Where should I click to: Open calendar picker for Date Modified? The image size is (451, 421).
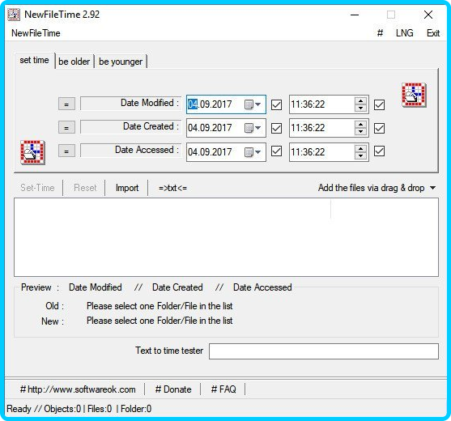tap(253, 104)
